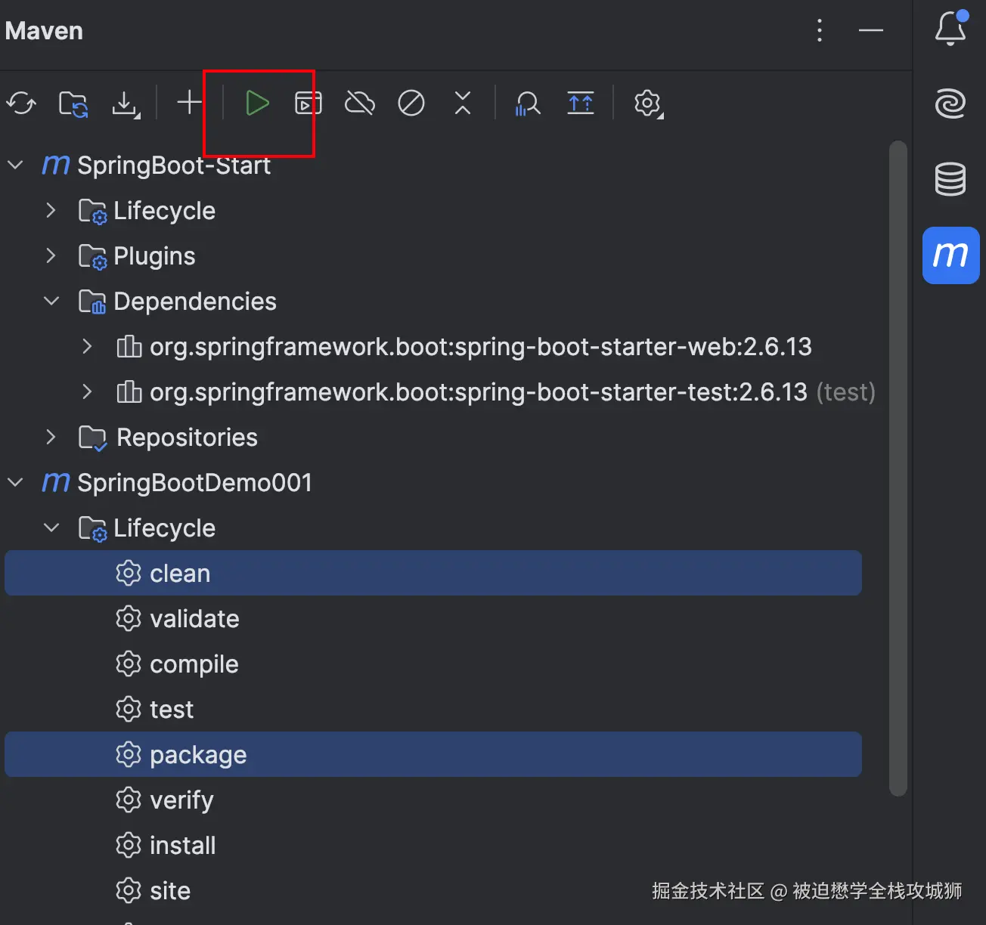Select the package lifecycle goal

[433, 754]
